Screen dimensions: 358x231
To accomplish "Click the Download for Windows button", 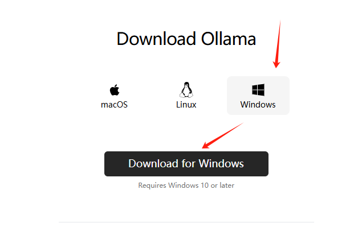I will click(186, 164).
